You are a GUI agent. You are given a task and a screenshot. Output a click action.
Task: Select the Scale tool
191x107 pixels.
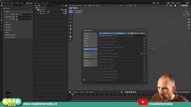(x=71, y=26)
